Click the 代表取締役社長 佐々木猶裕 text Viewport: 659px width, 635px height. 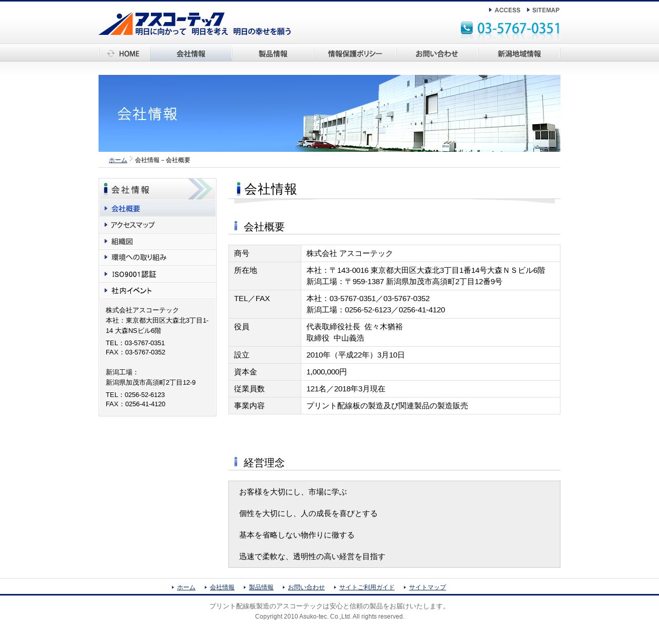[x=355, y=327]
